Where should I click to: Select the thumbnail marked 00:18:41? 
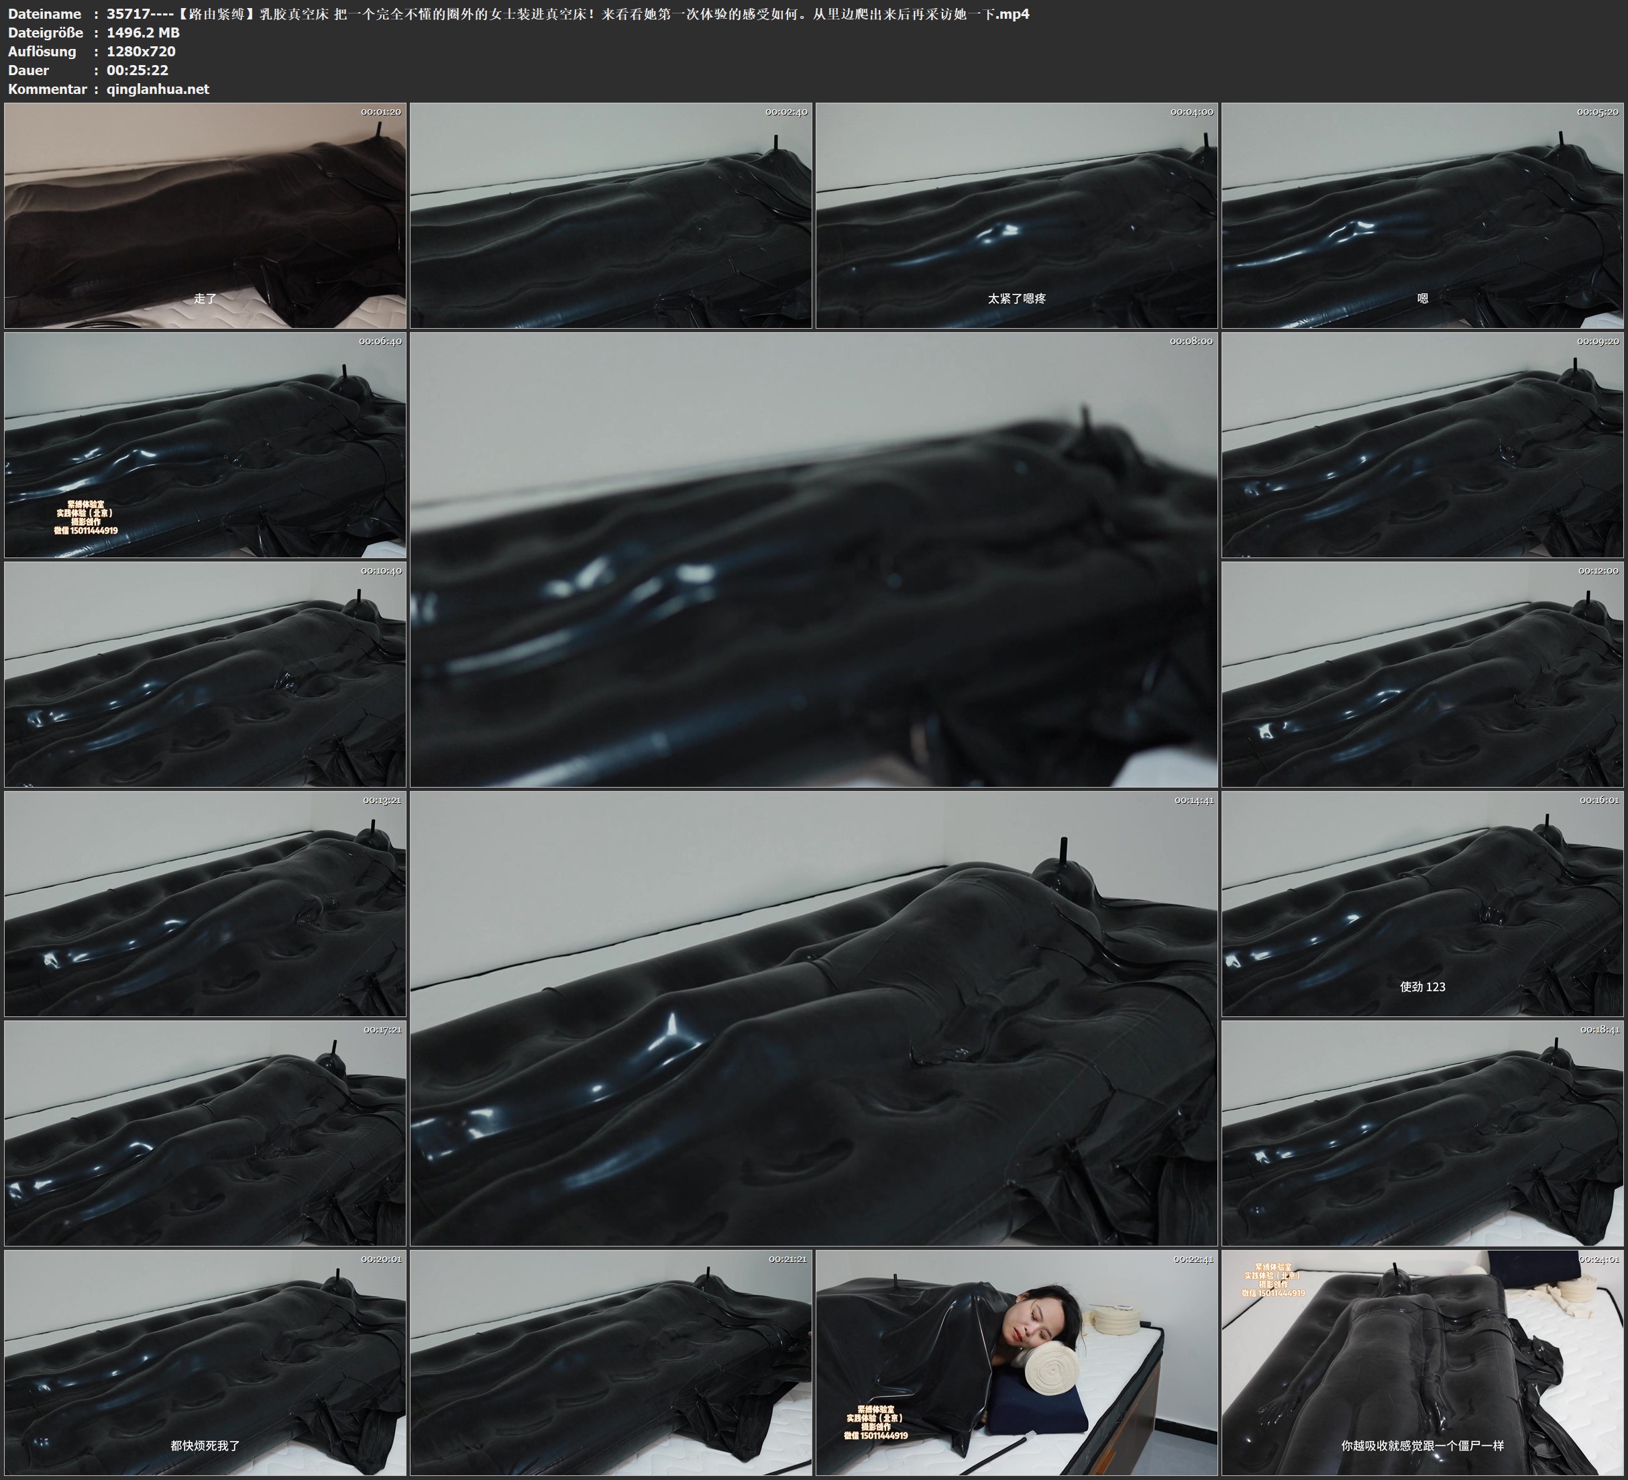coord(1422,1132)
